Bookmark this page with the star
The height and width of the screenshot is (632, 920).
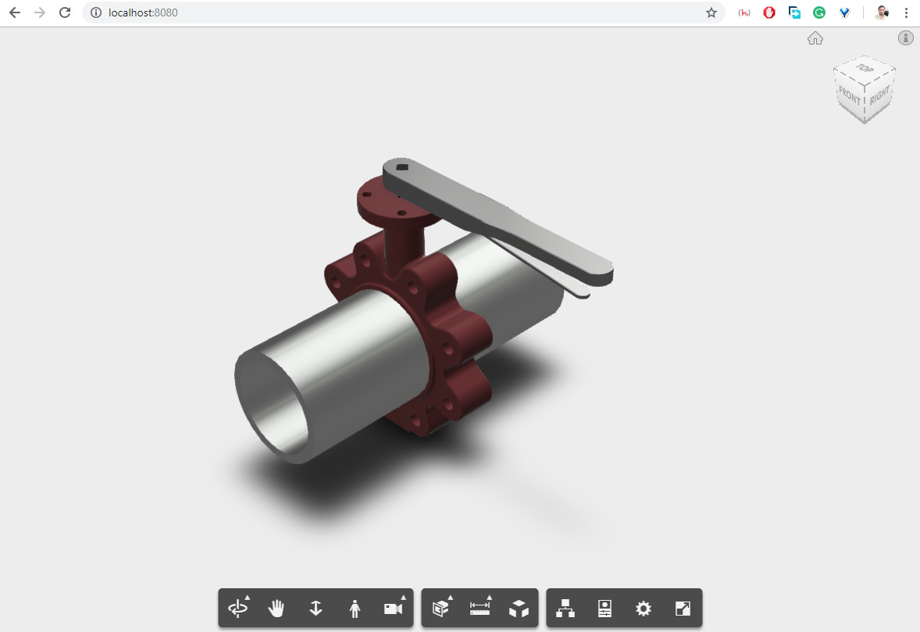711,12
